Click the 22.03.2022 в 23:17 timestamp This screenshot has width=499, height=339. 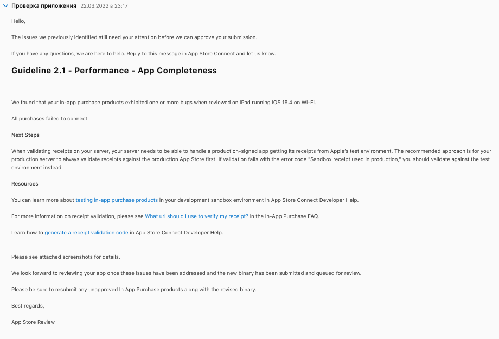104,5
